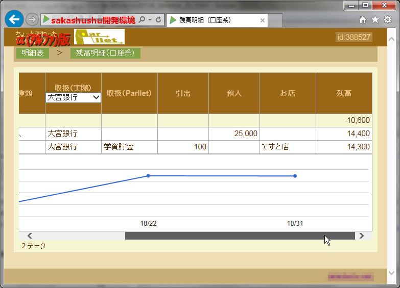The height and width of the screenshot is (288, 400).
Task: Select the 学資貯金 cell
Action: click(x=129, y=147)
